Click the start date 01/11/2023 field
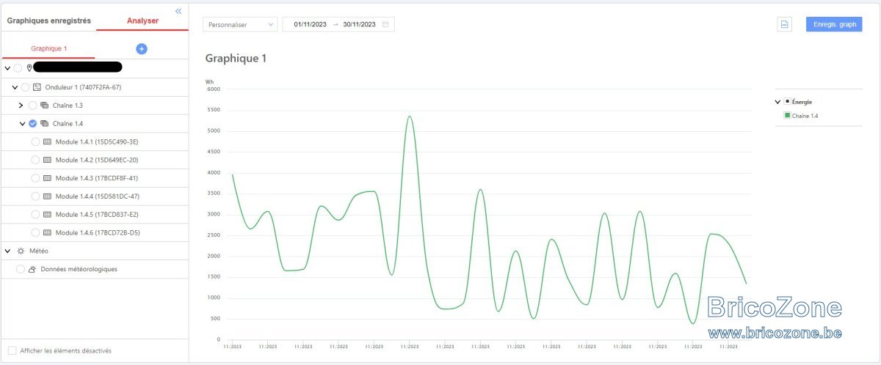This screenshot has width=881, height=365. pos(310,24)
